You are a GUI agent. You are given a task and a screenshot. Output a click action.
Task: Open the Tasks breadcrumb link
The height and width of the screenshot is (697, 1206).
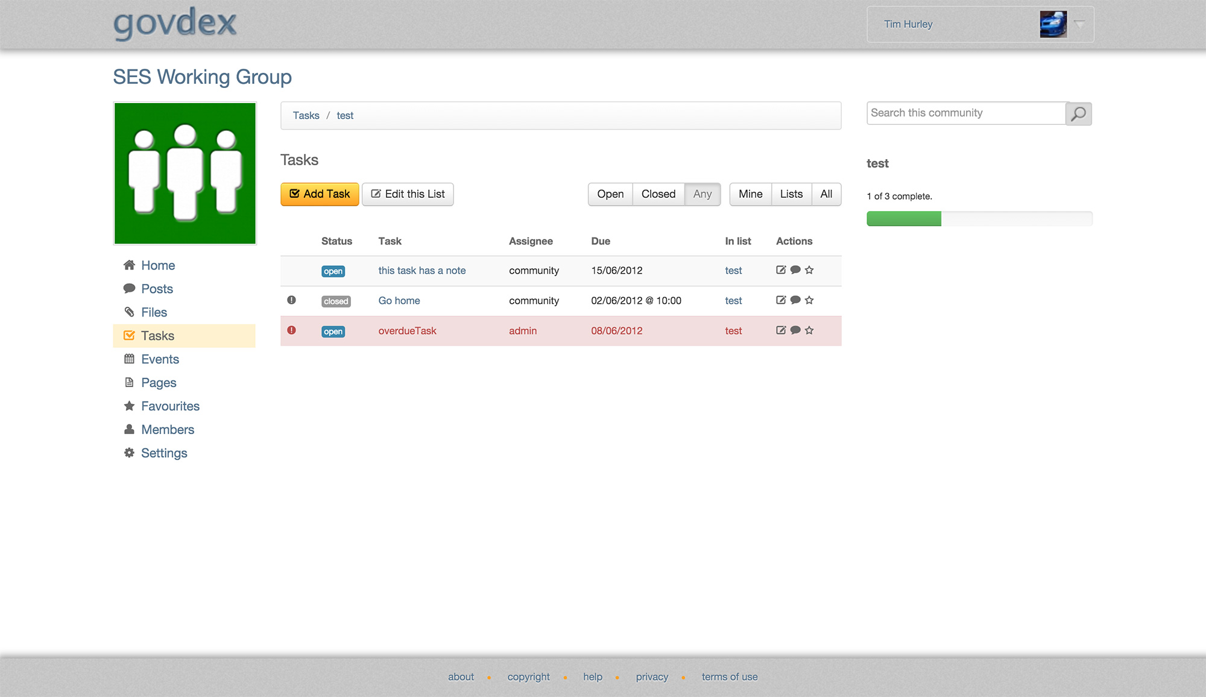tap(306, 115)
